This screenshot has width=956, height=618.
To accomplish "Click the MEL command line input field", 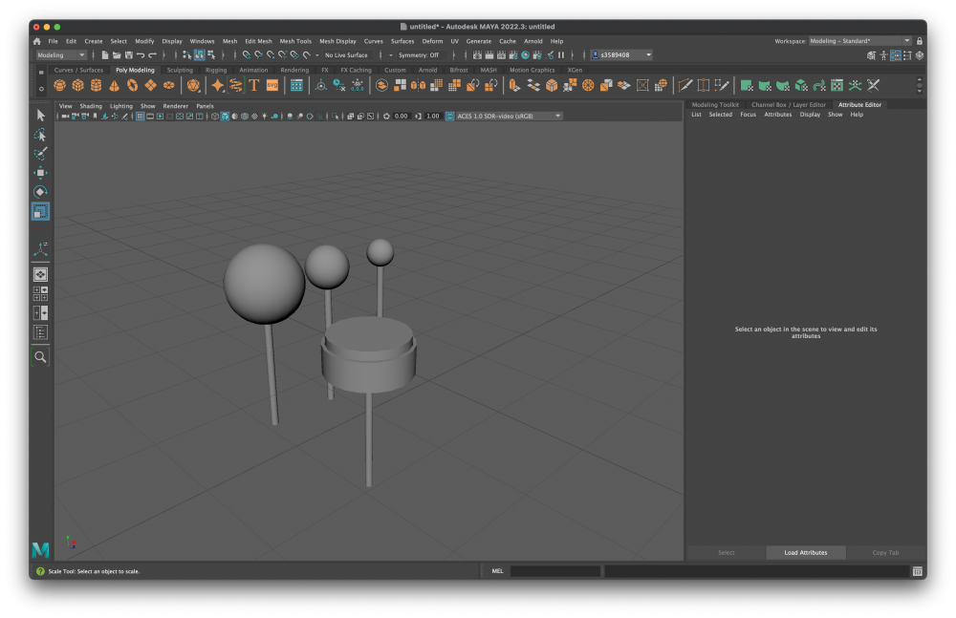I will click(x=554, y=571).
